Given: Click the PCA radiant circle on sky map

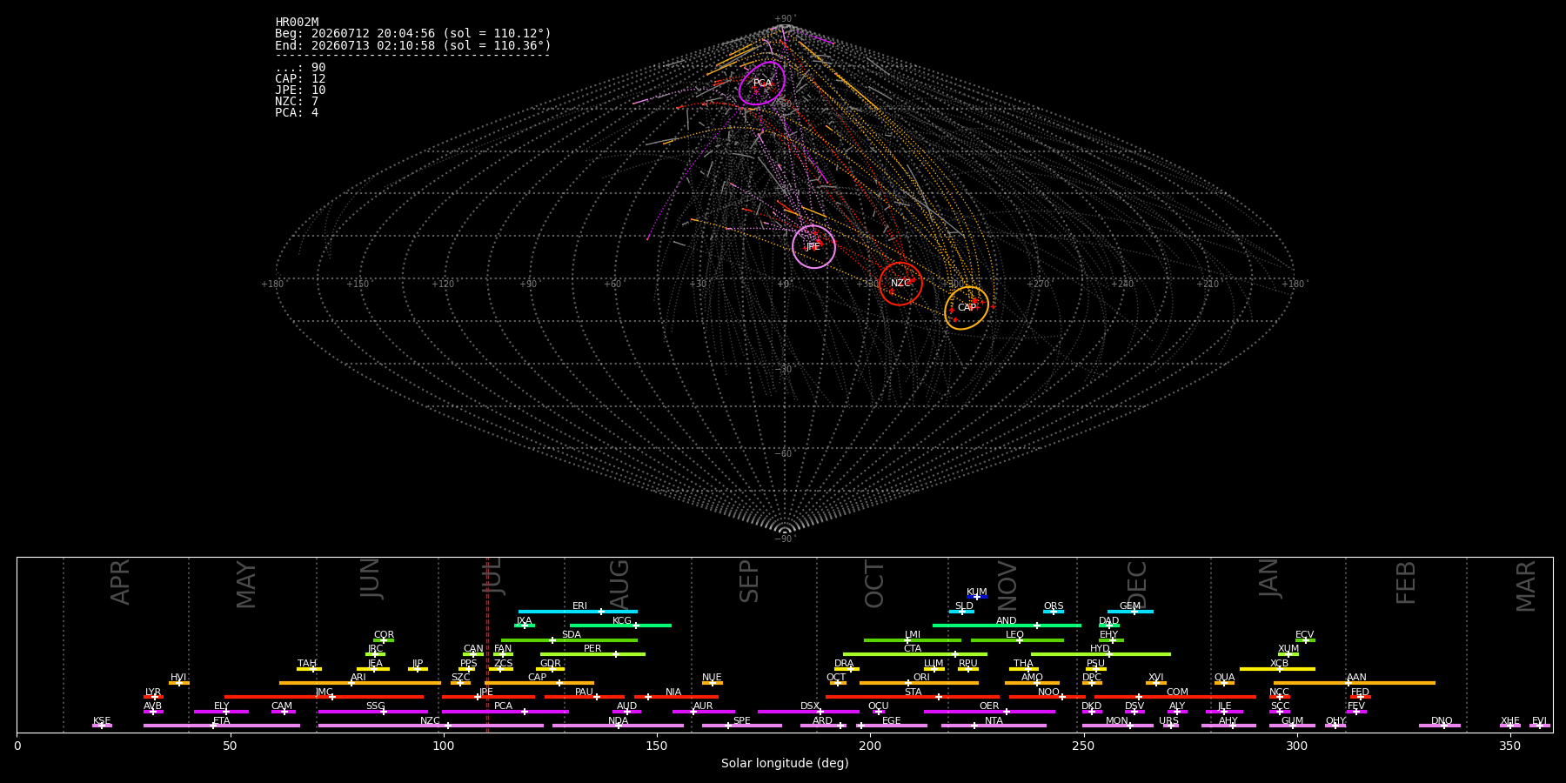Looking at the screenshot, I should pyautogui.click(x=762, y=84).
